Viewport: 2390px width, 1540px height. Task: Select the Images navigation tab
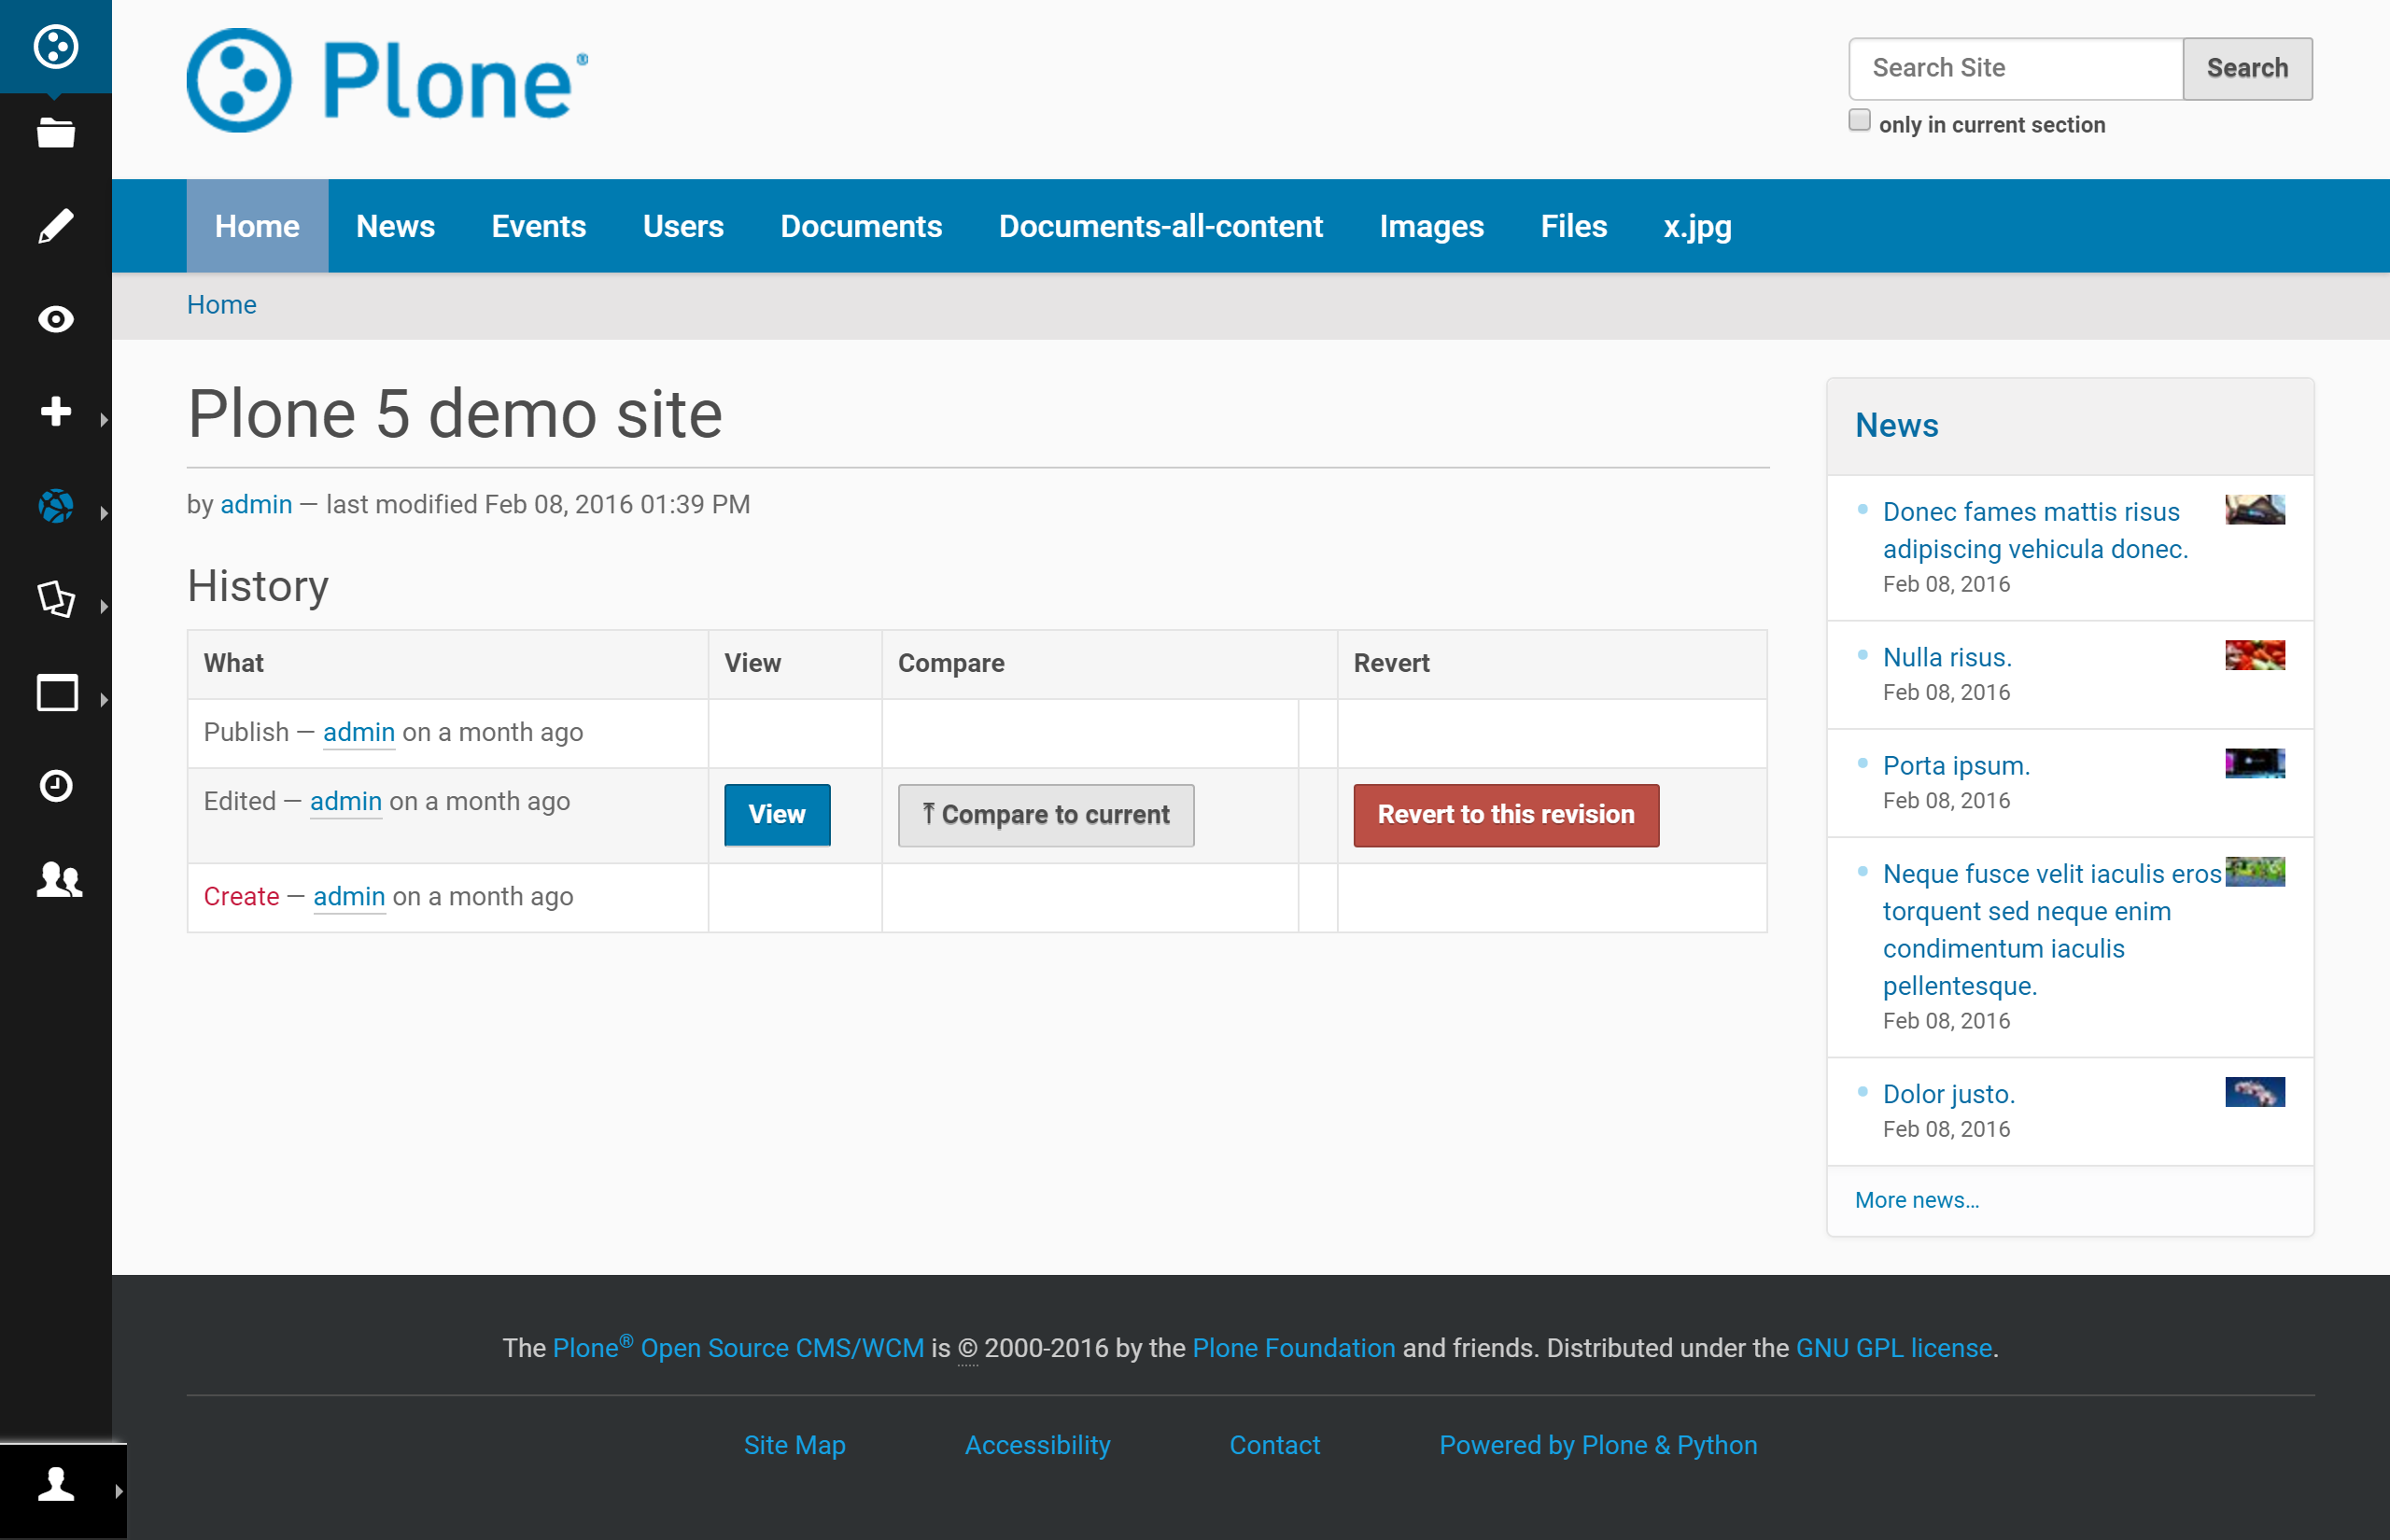(1431, 226)
